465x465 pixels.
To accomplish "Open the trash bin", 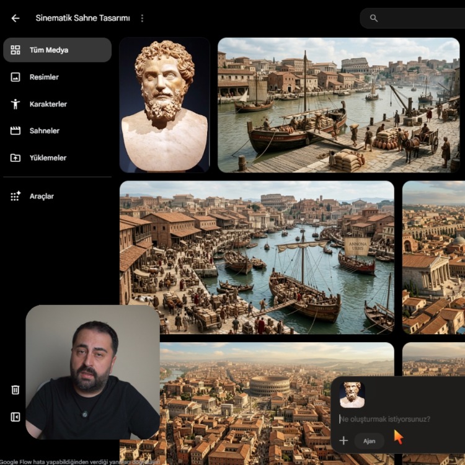I will point(15,390).
